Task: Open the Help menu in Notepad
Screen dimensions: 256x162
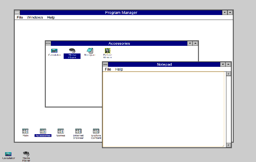Action: 119,69
